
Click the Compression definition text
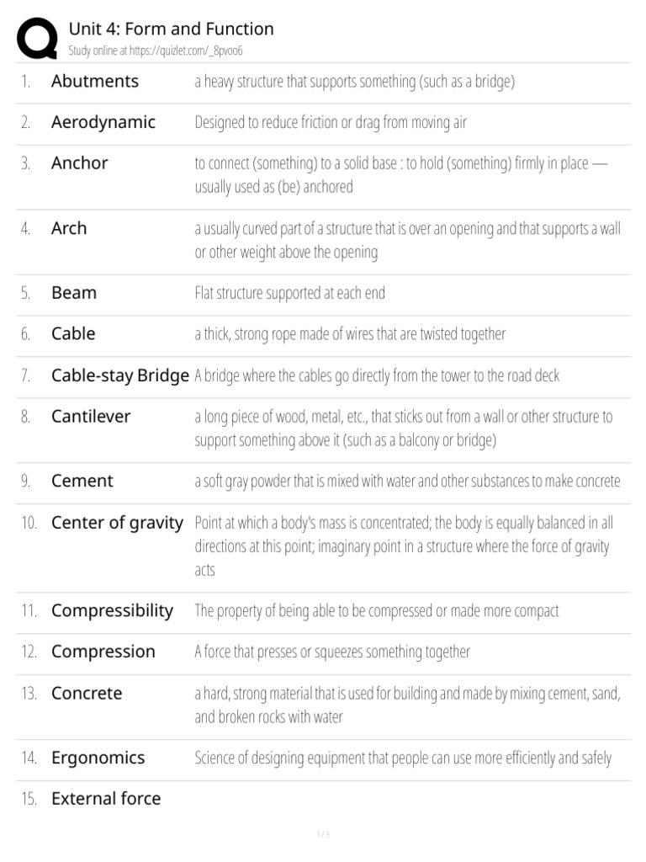coord(332,652)
